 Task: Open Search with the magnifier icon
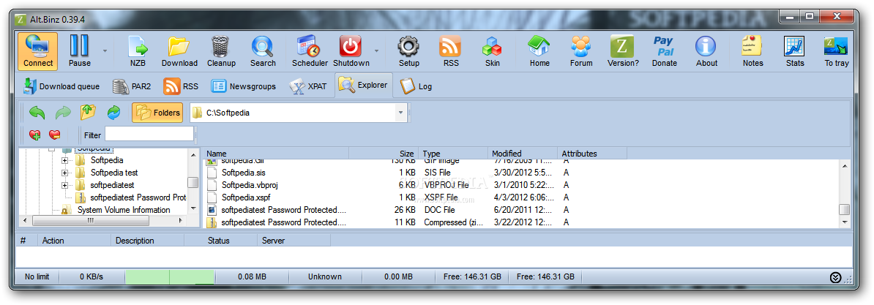263,50
